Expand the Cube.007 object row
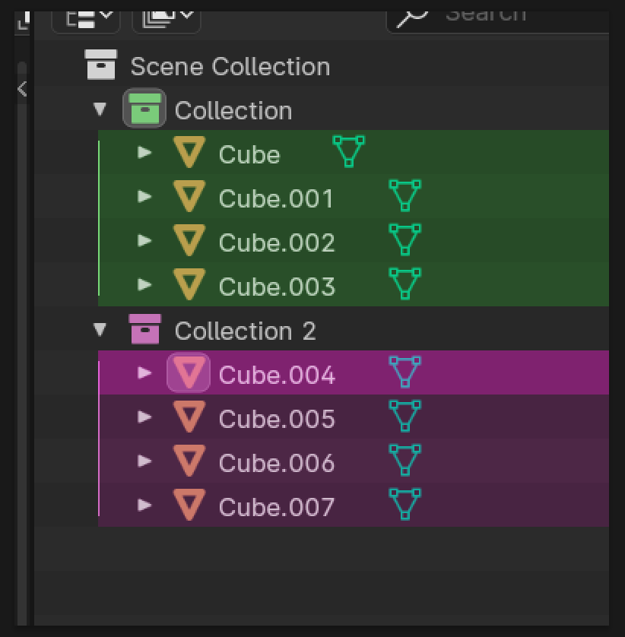 click(x=144, y=505)
